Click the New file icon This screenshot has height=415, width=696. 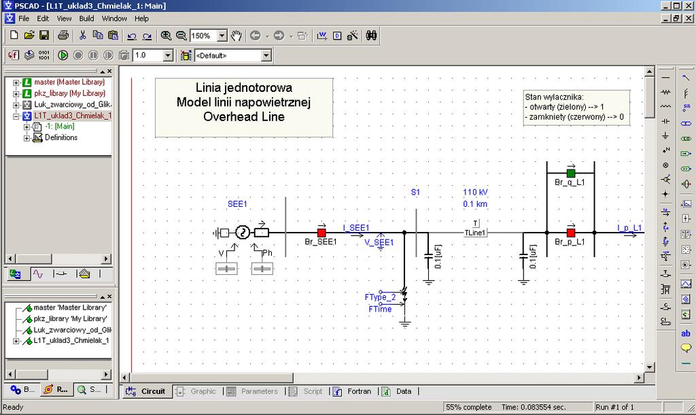(14, 35)
